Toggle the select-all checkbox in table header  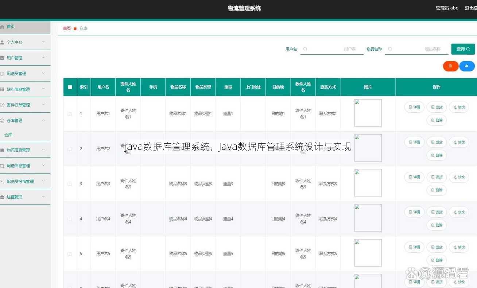(x=70, y=87)
